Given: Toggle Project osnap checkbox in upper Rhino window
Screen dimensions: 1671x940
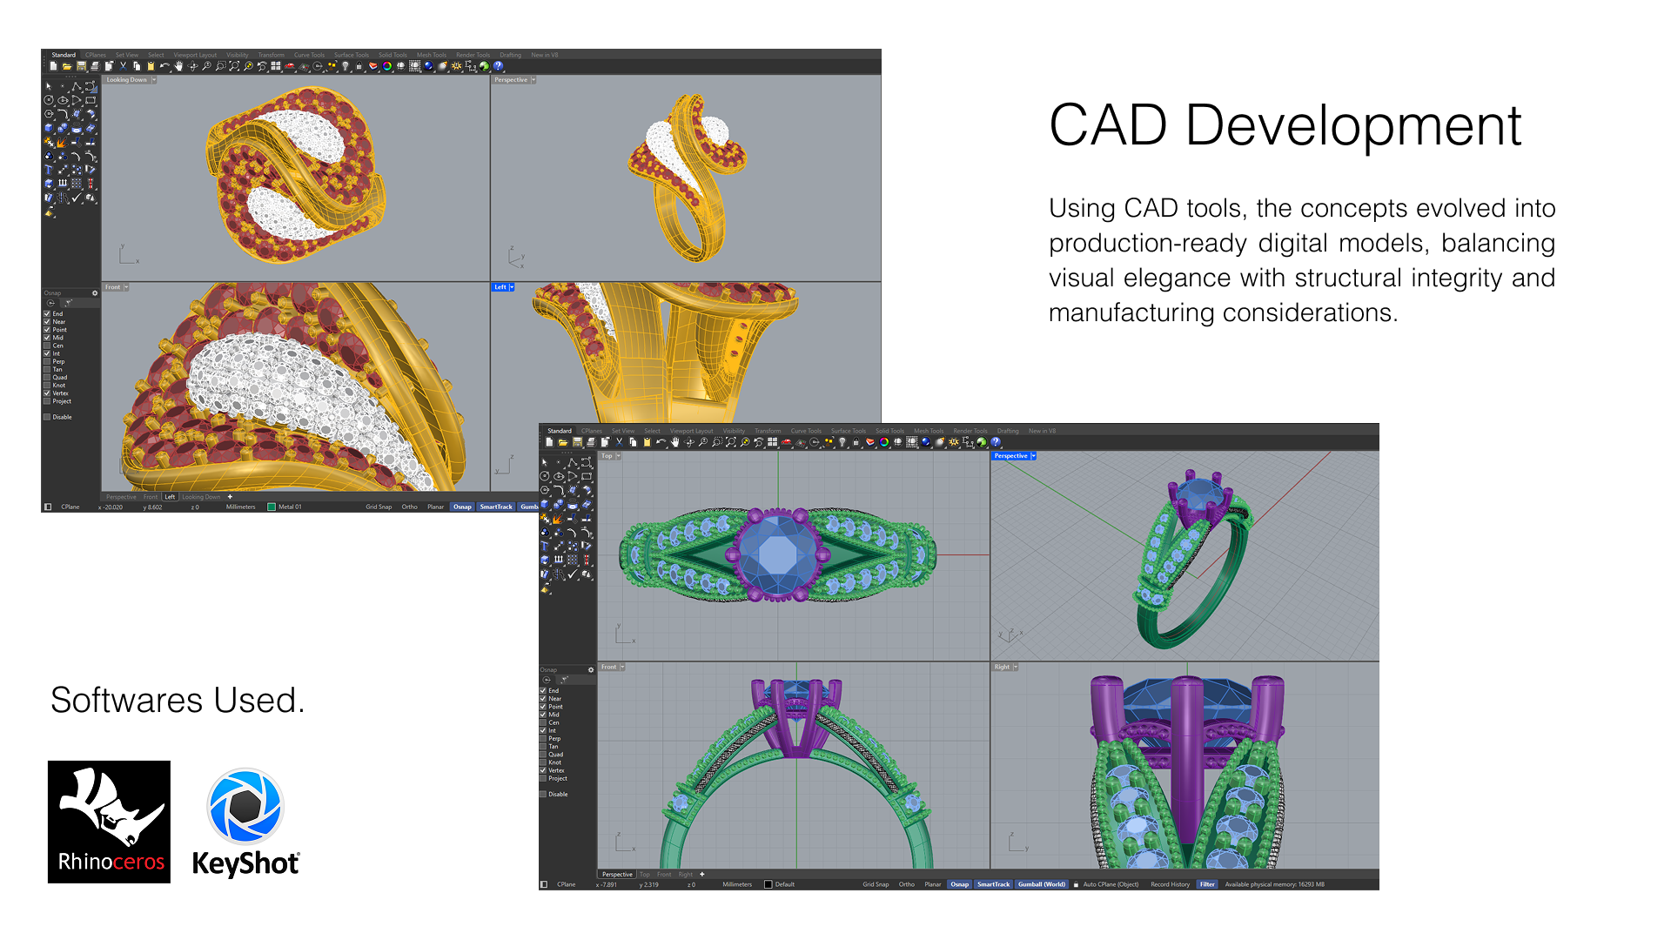Looking at the screenshot, I should coord(47,401).
